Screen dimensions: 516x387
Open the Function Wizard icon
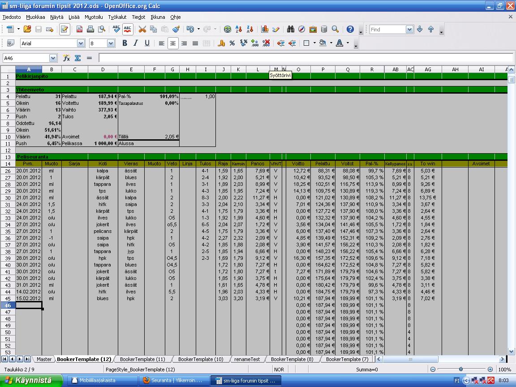[x=66, y=58]
